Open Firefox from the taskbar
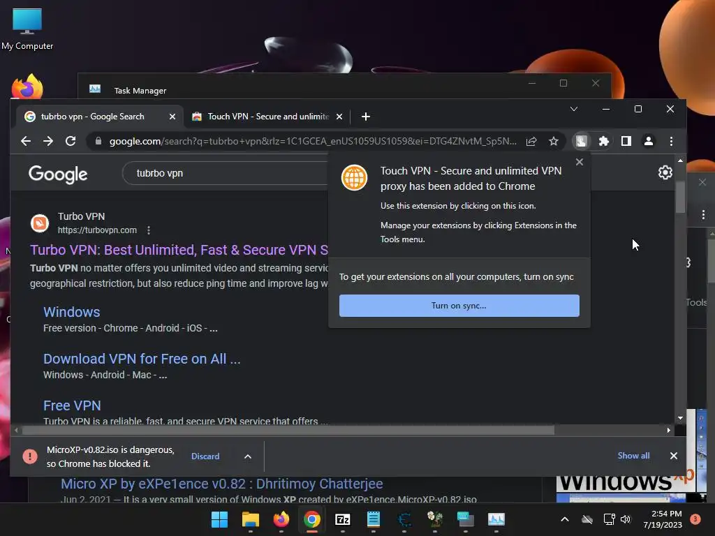Image resolution: width=715 pixels, height=536 pixels. [x=281, y=519]
